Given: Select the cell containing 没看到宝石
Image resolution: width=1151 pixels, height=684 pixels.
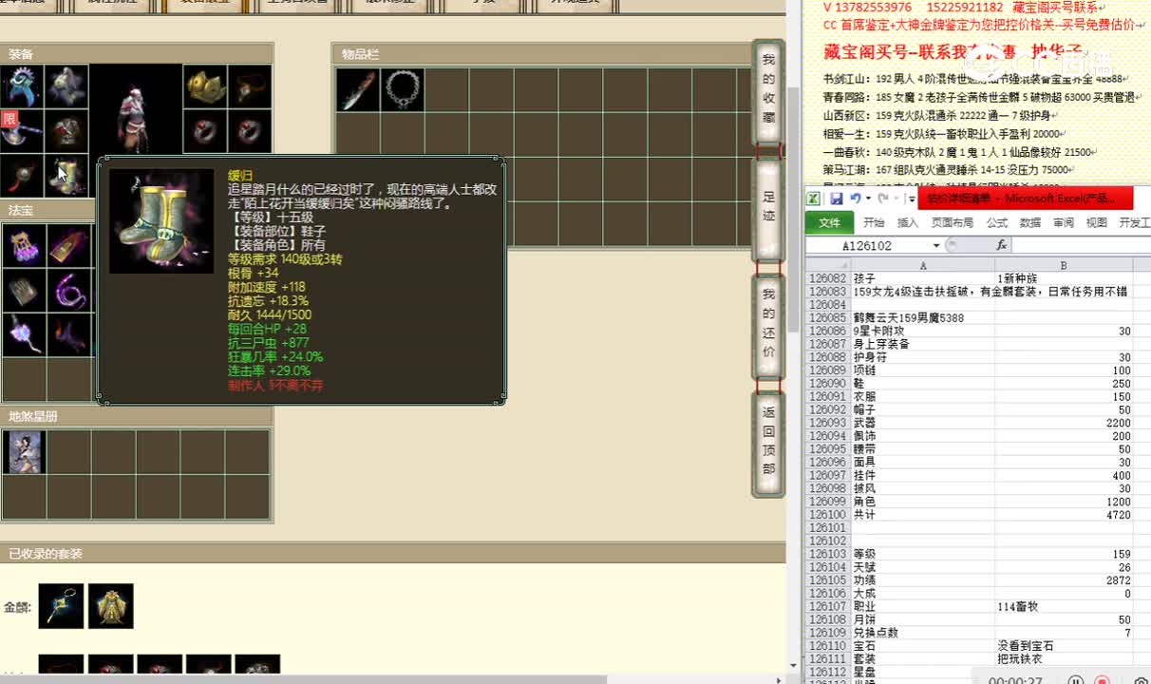Looking at the screenshot, I should point(1064,646).
